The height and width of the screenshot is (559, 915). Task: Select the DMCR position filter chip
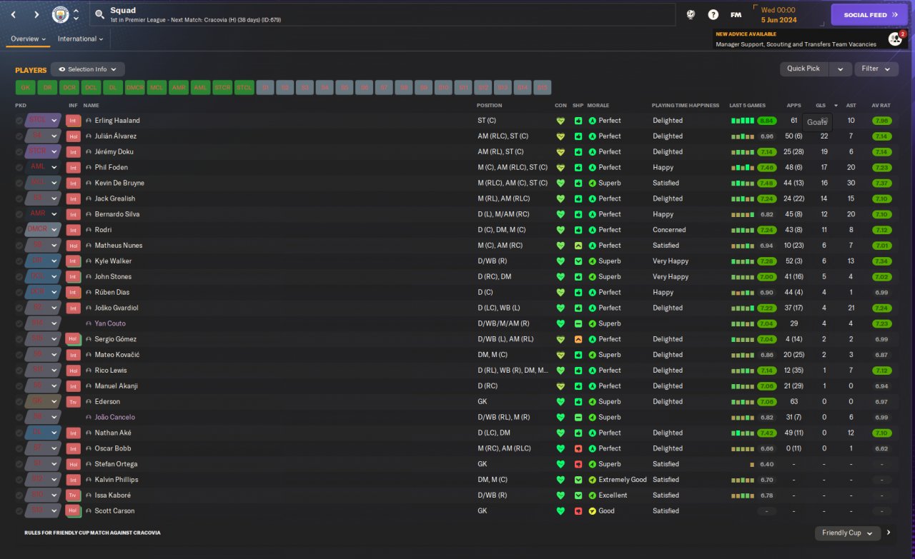135,88
